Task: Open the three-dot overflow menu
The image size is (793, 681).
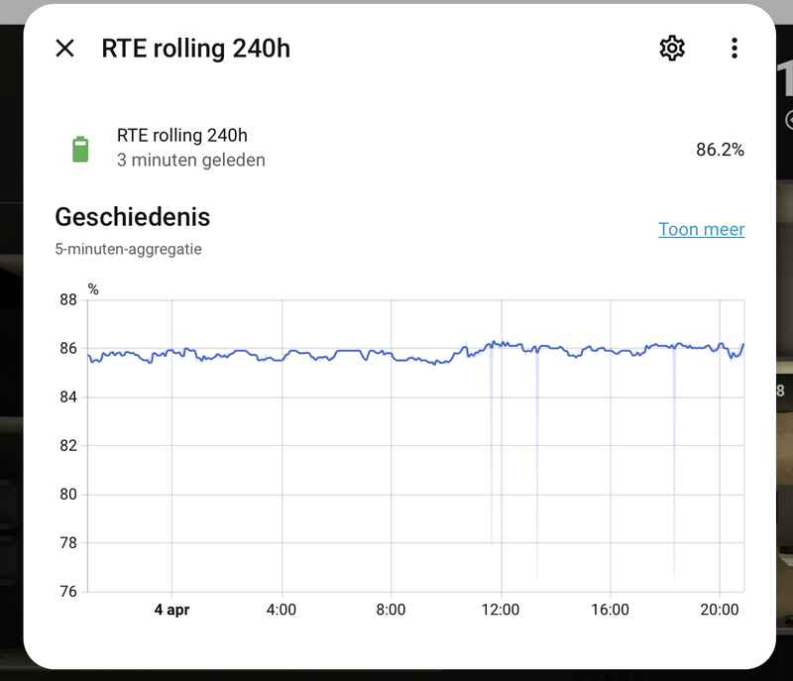Action: (735, 47)
